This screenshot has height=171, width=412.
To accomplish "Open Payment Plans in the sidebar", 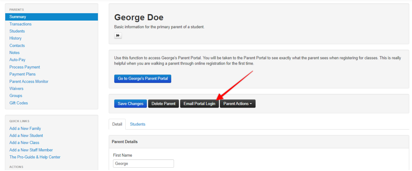I will pyautogui.click(x=22, y=74).
